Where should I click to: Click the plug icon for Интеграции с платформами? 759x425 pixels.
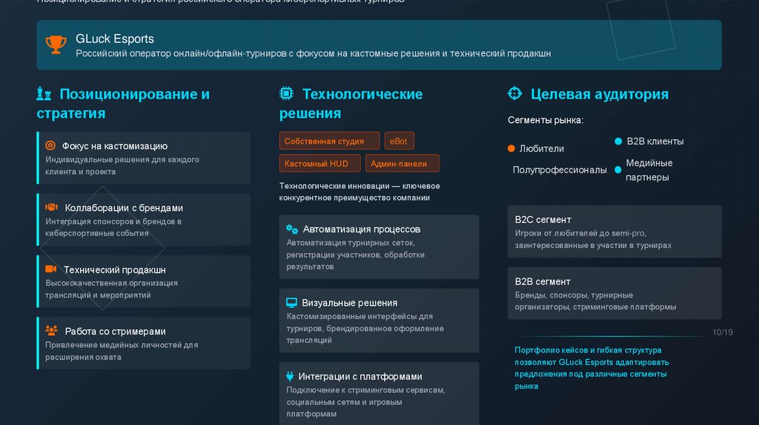(x=290, y=376)
